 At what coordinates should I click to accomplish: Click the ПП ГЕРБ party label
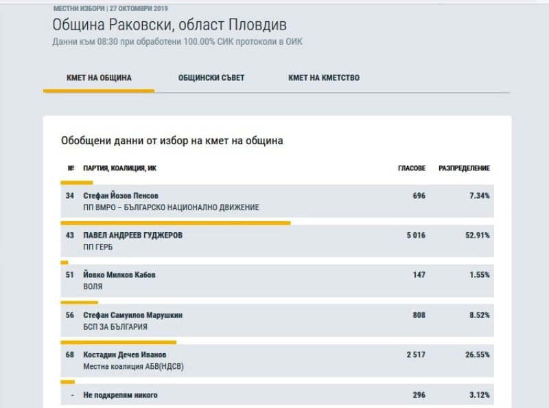point(98,247)
